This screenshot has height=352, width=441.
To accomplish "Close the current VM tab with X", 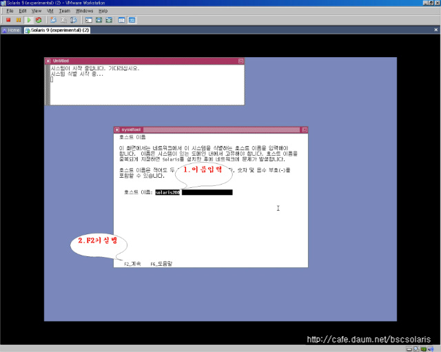I will (436, 30).
